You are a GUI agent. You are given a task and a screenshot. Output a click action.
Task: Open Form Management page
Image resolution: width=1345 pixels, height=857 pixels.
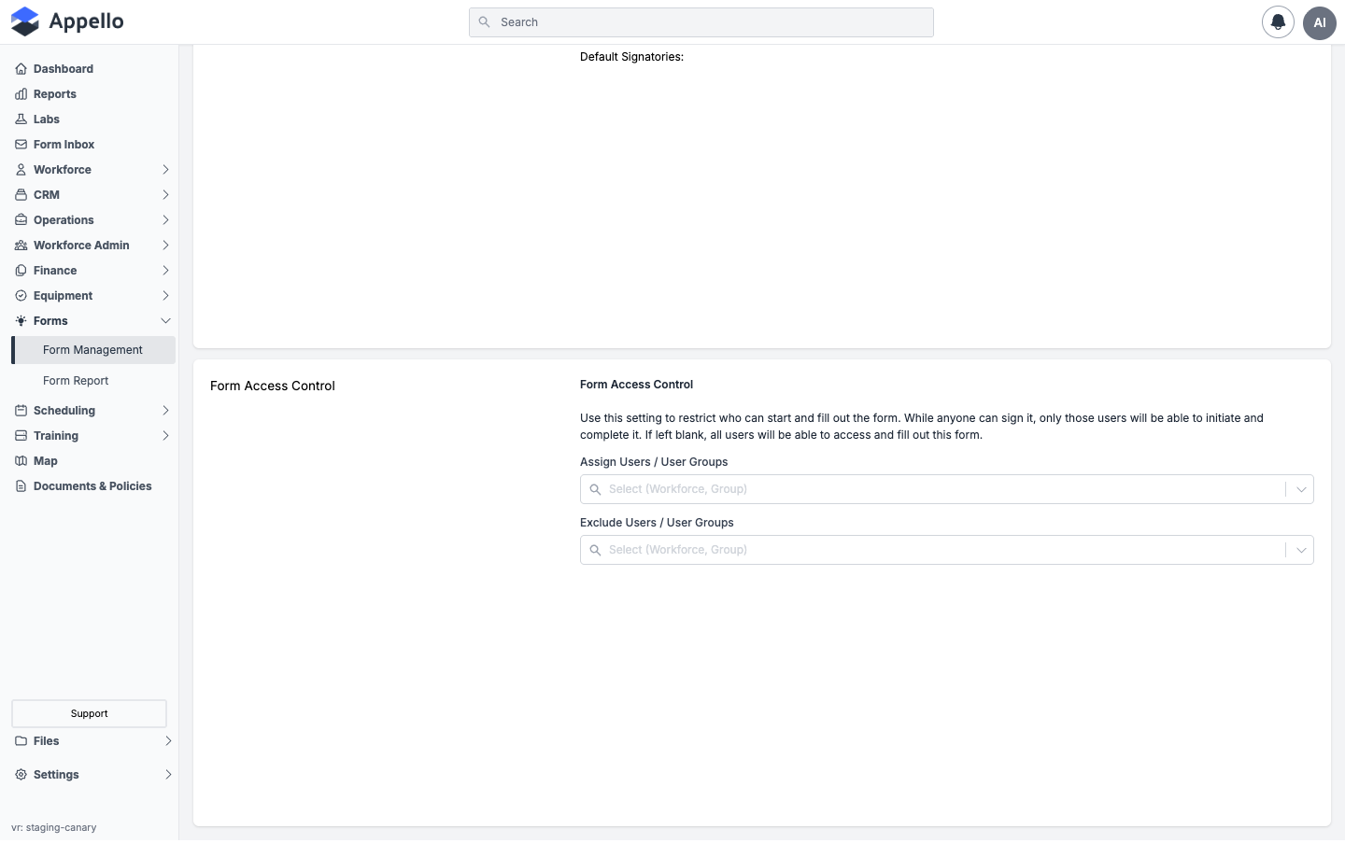point(93,350)
